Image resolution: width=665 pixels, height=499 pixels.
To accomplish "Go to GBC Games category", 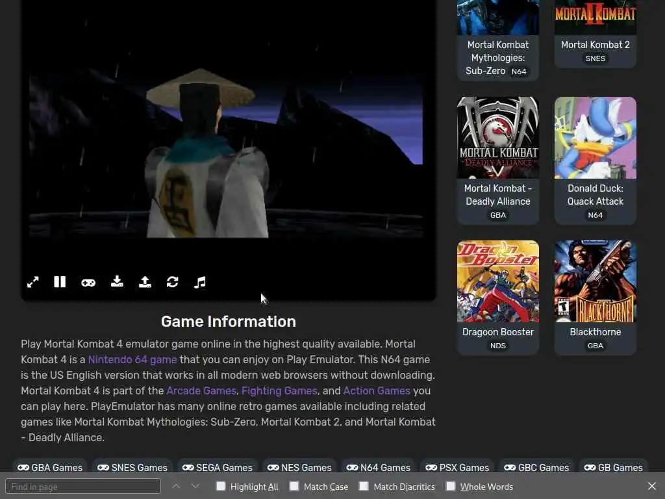I will 536,467.
